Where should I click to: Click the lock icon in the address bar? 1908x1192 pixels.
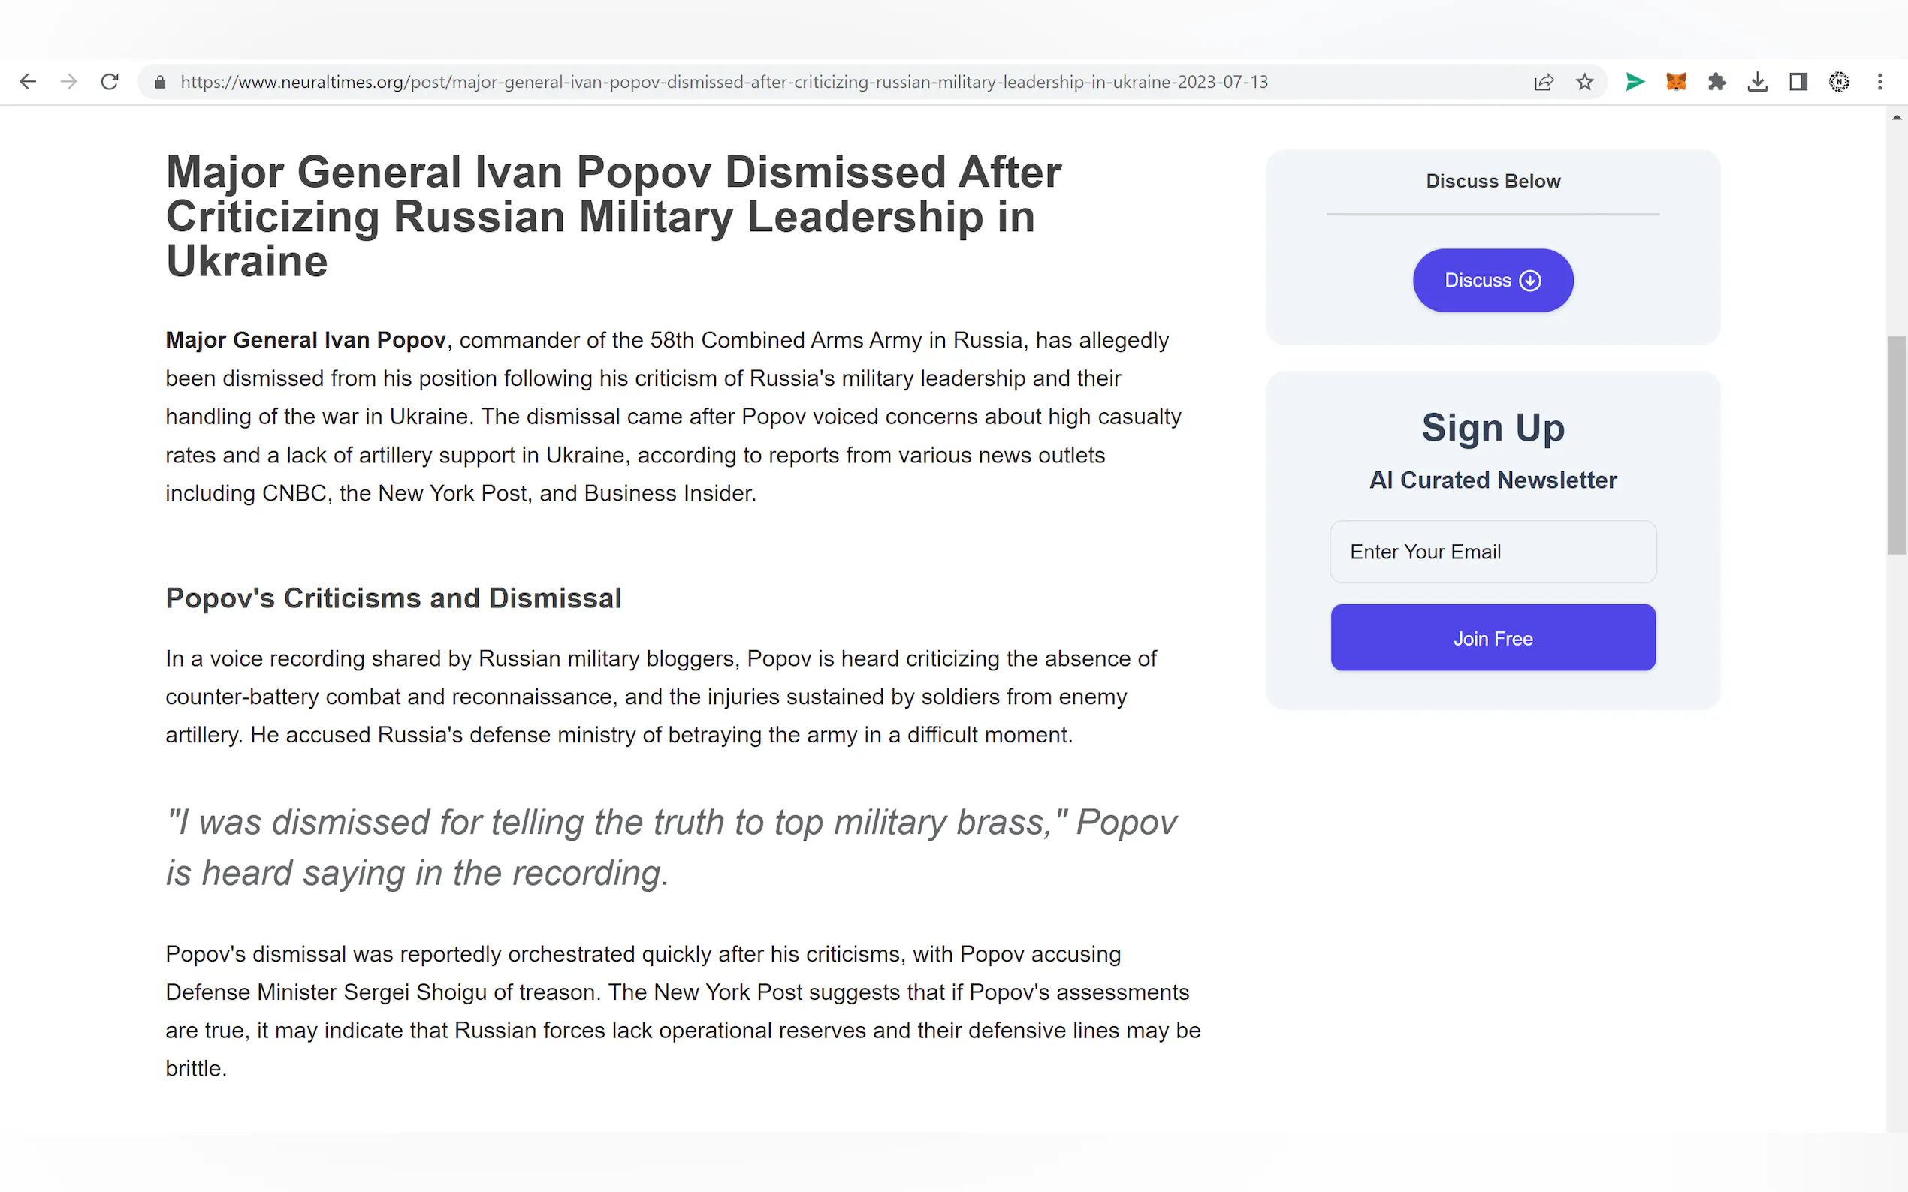point(160,82)
